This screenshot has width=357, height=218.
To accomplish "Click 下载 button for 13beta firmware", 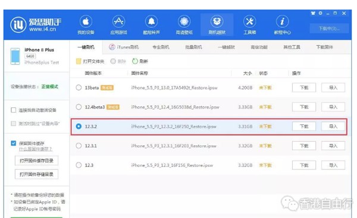I will pyautogui.click(x=304, y=88).
